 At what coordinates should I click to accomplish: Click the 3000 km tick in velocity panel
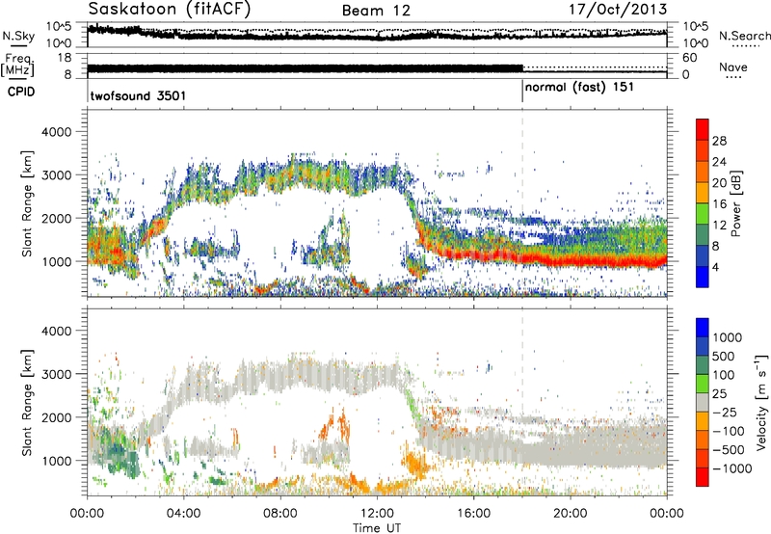(x=56, y=374)
